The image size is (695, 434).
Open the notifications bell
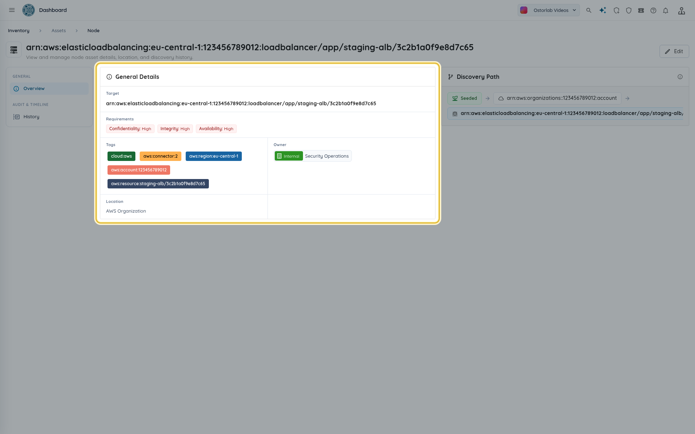[x=666, y=10]
